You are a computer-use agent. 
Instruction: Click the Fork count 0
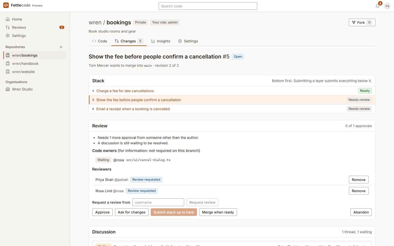(369, 22)
